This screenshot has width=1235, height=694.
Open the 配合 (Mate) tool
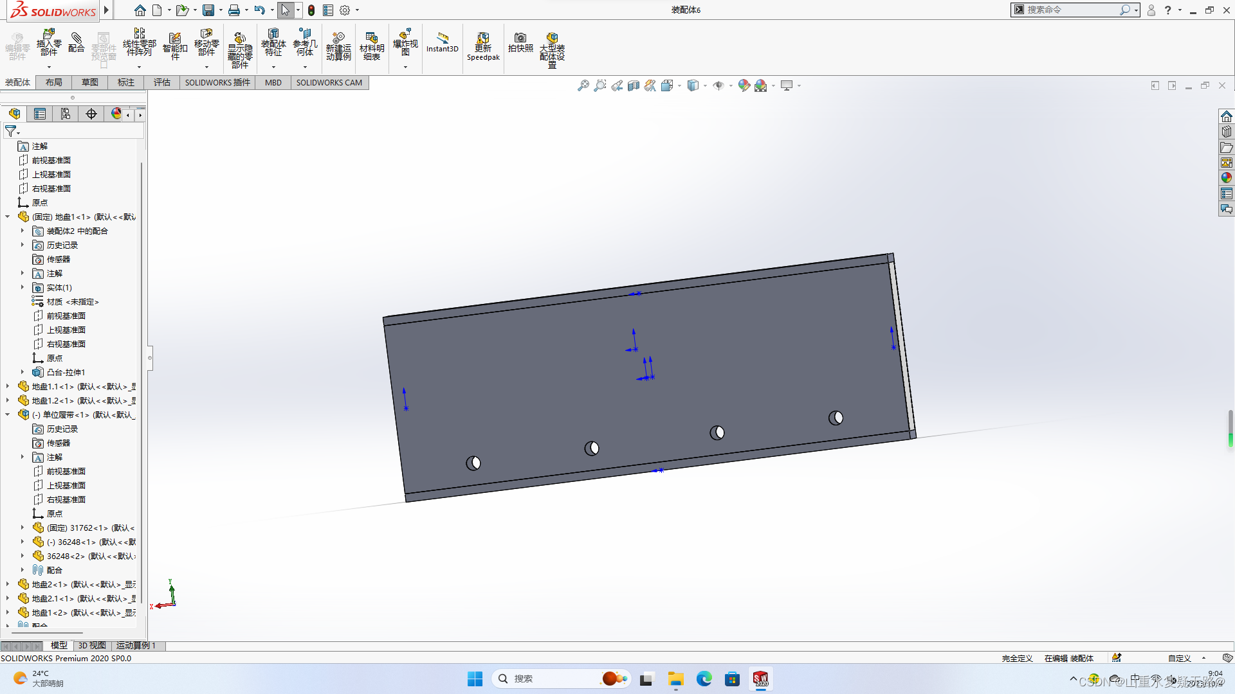coord(76,45)
